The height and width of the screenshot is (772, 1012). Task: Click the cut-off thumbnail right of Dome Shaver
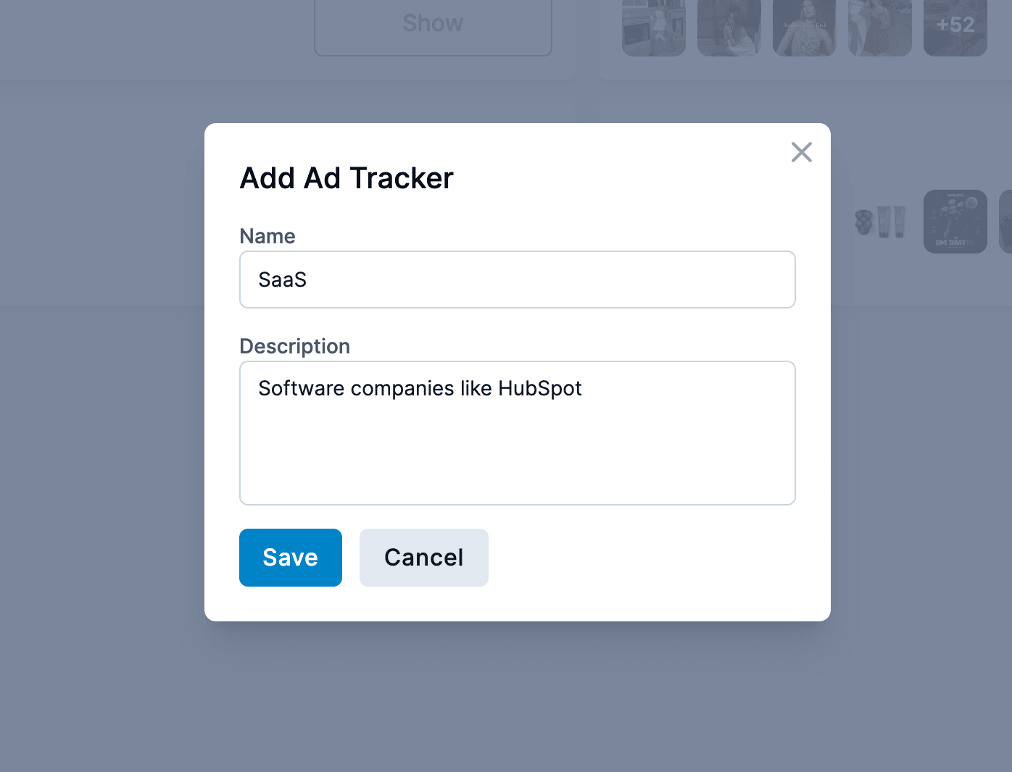[x=1005, y=222]
